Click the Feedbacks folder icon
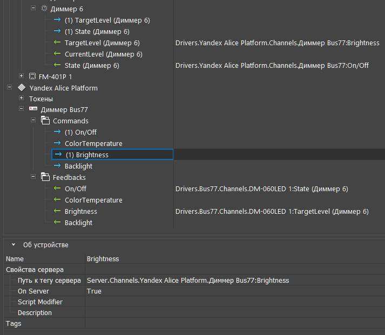 (x=45, y=177)
